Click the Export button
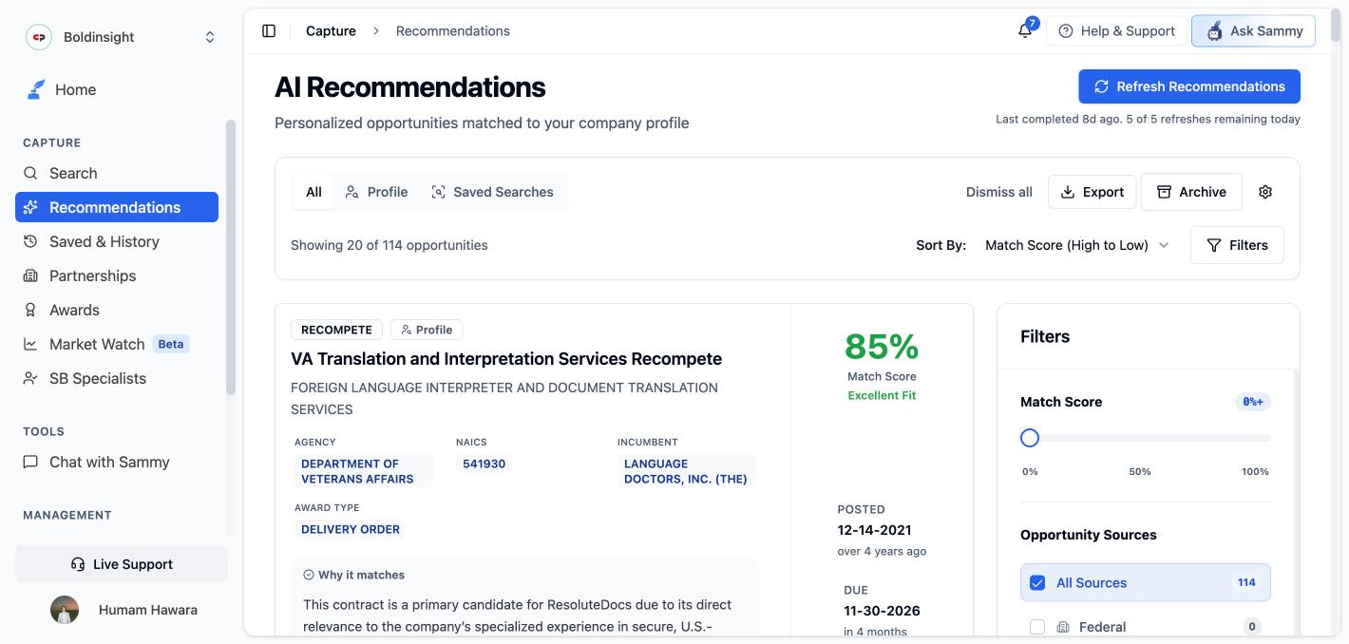1349x644 pixels. click(1092, 192)
